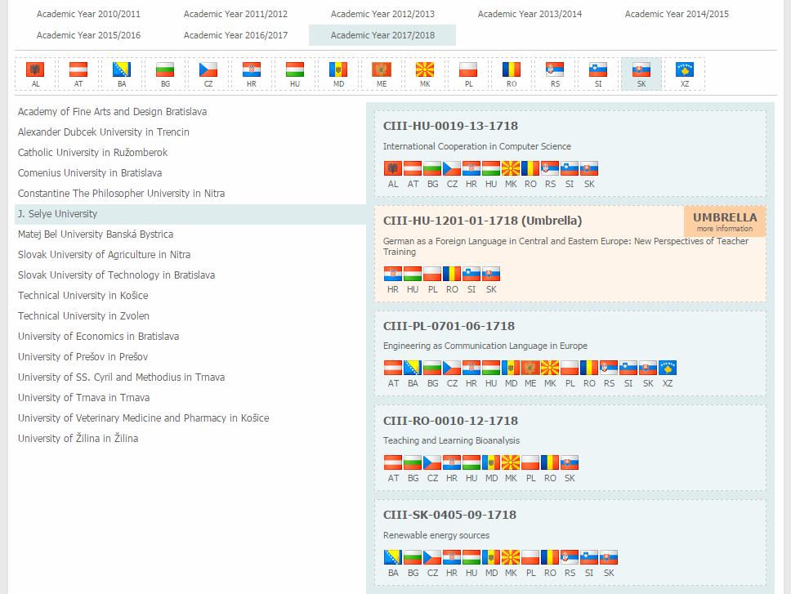Select the Croatia (HR) flag filter

[252, 74]
